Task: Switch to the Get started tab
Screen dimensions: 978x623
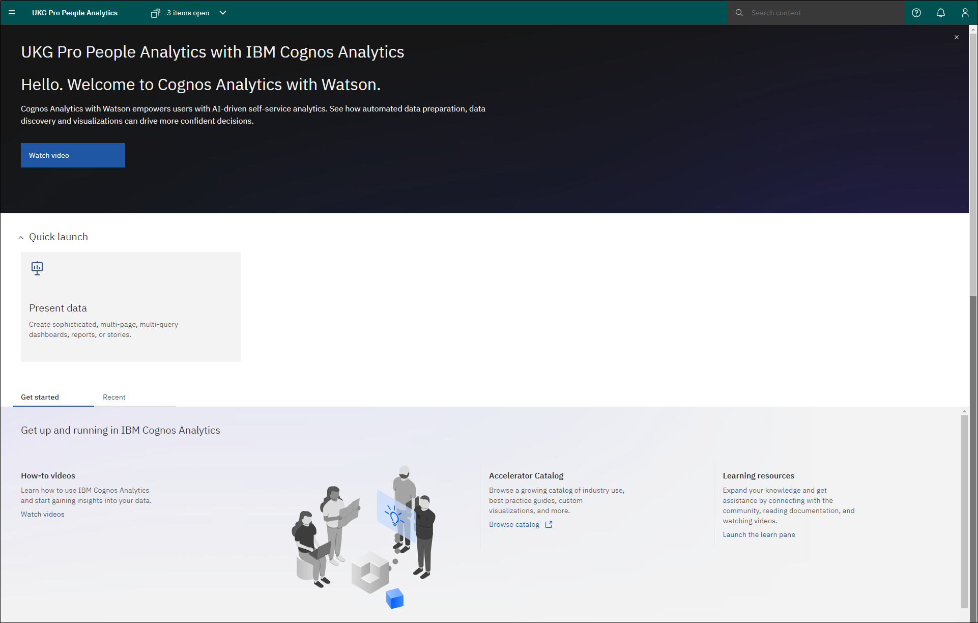Action: (x=53, y=397)
